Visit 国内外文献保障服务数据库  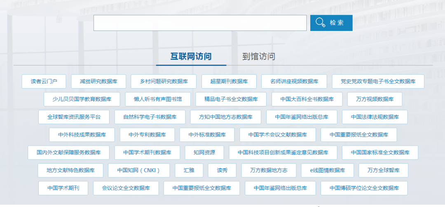(68, 153)
